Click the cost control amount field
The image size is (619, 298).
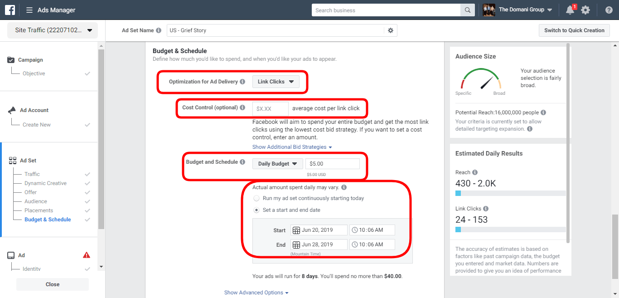[271, 109]
